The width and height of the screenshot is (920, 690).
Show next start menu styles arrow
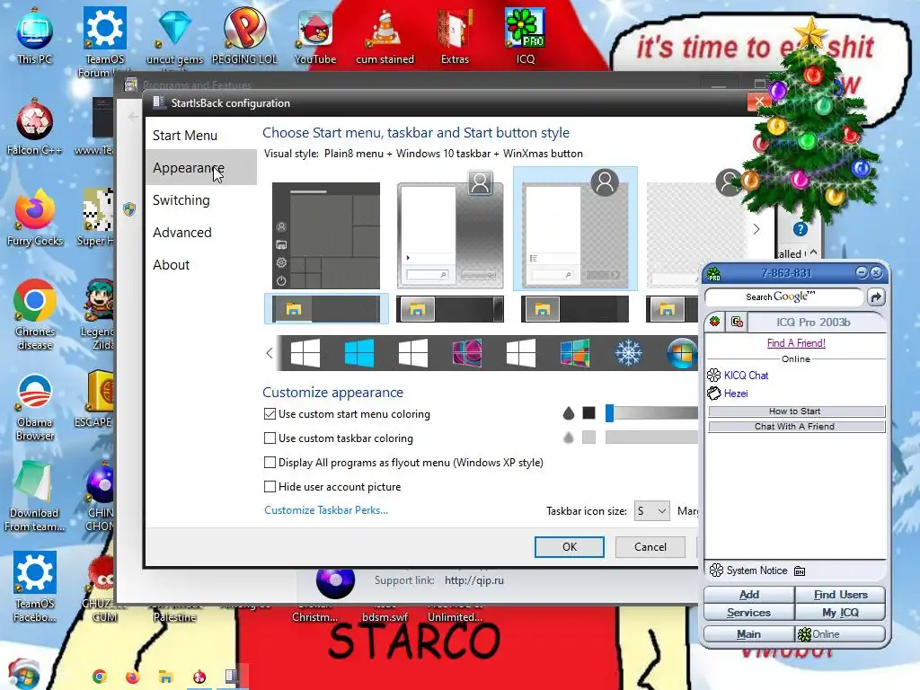756,229
